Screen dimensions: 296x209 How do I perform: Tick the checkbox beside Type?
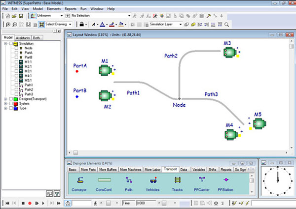(11, 108)
